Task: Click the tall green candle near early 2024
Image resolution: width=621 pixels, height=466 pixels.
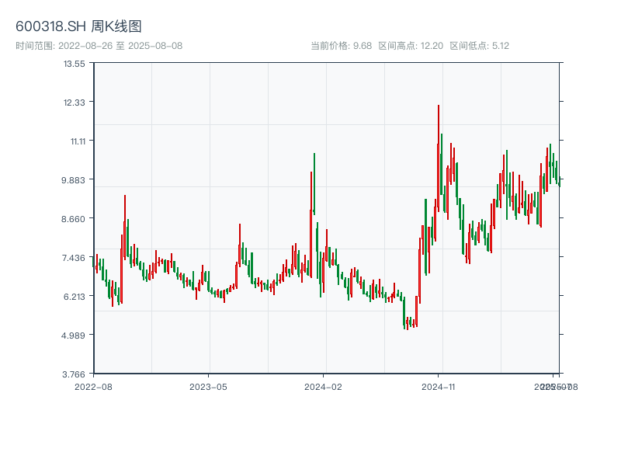Action: pos(314,184)
